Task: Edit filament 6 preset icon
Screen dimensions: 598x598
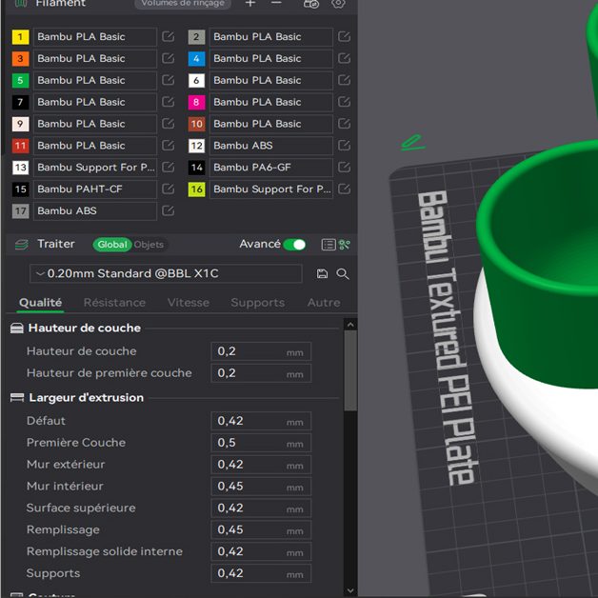Action: tap(344, 80)
